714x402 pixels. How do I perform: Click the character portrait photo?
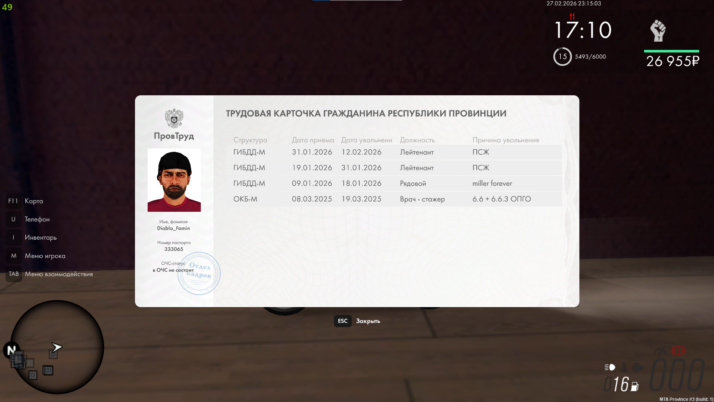[x=174, y=180]
